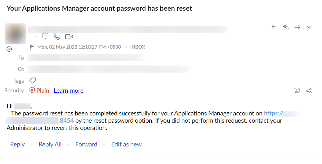Click Forward below the message
This screenshot has width=322, height=164.
click(86, 144)
